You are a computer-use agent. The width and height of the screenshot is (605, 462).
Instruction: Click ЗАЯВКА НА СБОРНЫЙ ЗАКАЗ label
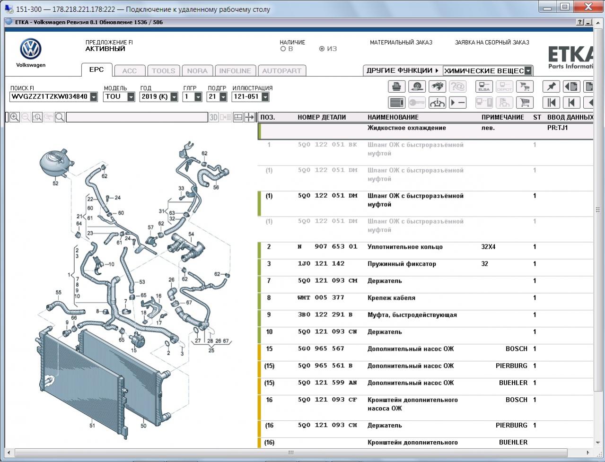tap(492, 42)
